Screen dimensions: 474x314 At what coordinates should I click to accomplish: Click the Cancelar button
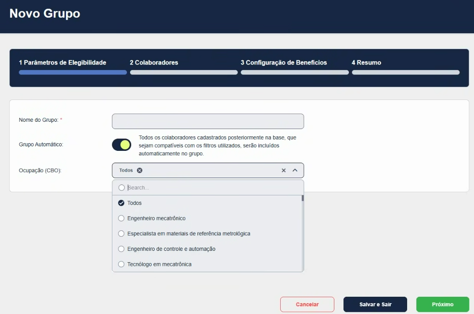307,304
